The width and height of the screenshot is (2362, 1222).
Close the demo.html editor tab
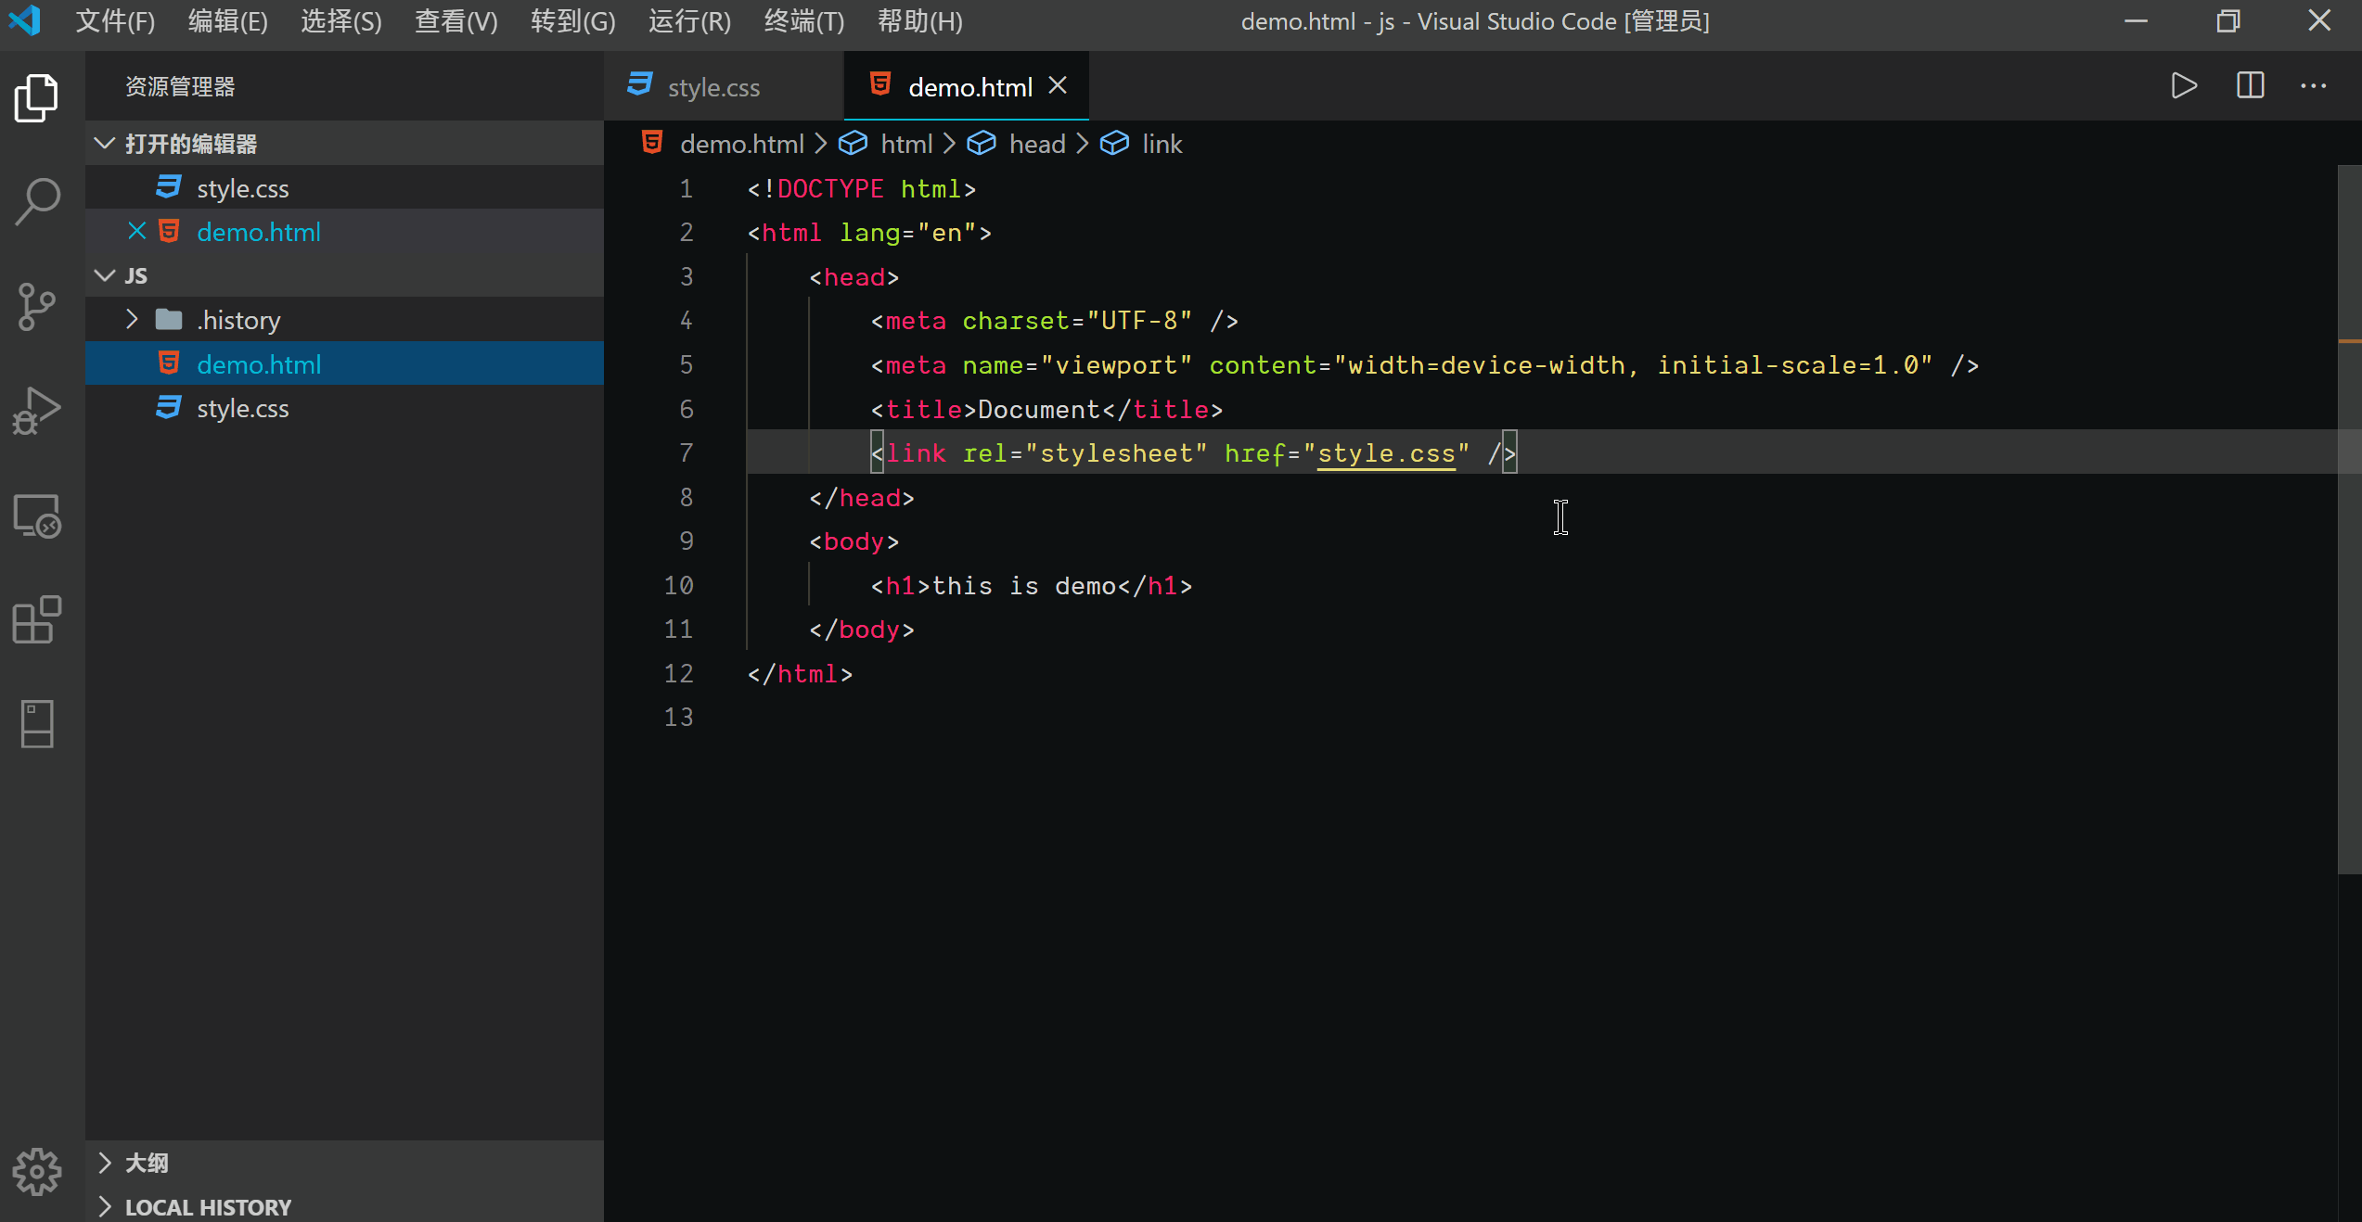click(1058, 85)
